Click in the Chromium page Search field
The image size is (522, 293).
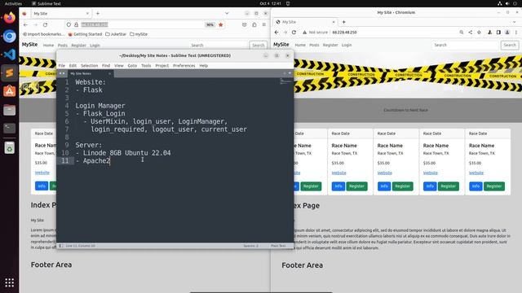(x=465, y=45)
